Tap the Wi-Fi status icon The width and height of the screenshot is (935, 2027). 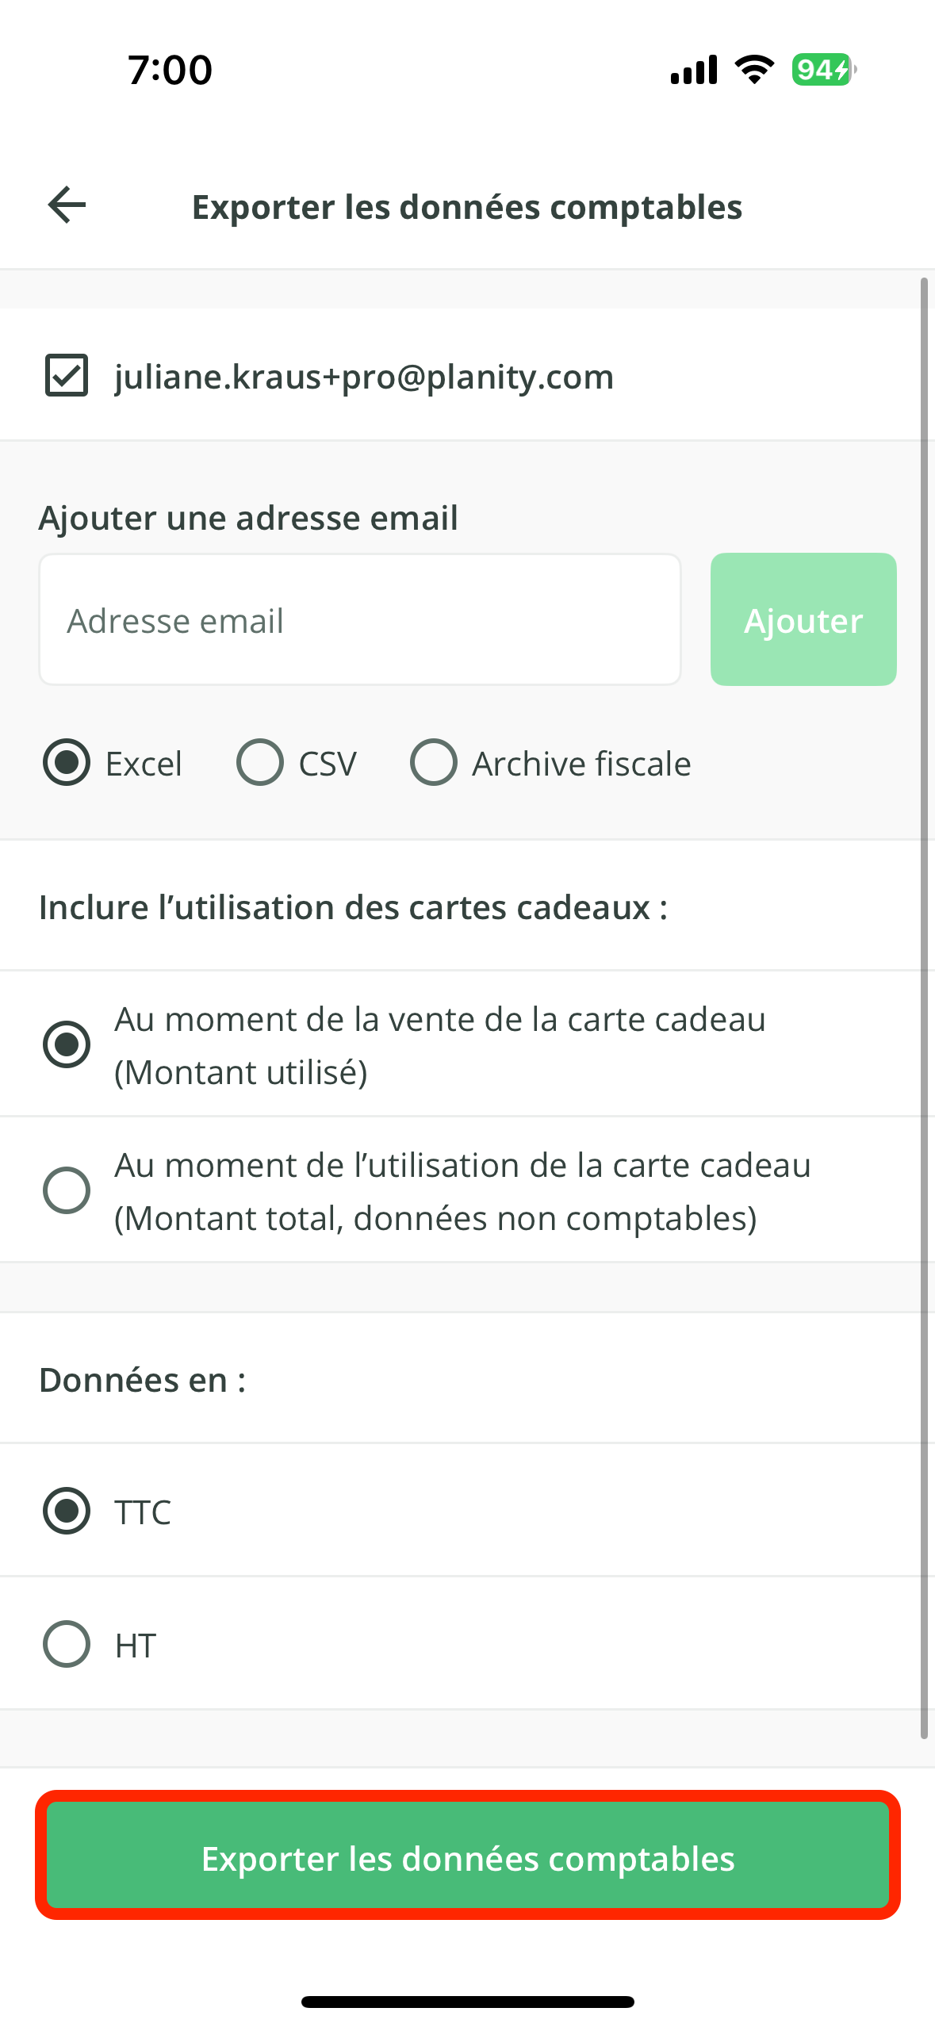754,70
